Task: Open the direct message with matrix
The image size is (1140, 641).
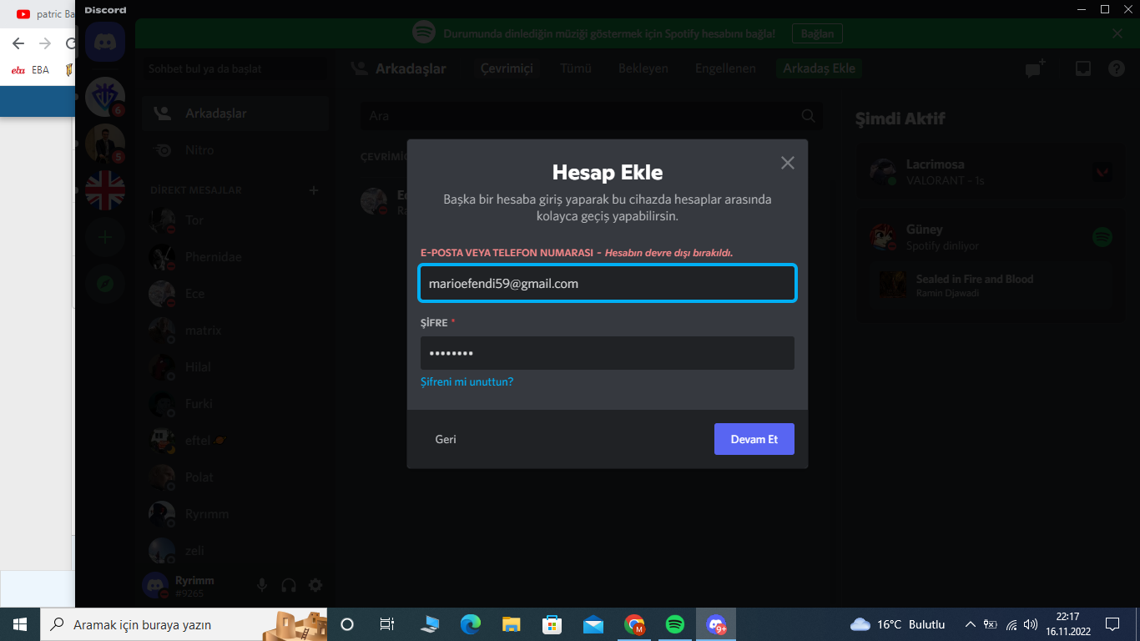Action: (x=235, y=331)
